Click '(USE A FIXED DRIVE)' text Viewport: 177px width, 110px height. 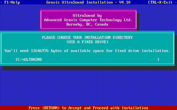coord(87,42)
